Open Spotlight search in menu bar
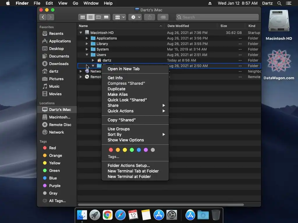This screenshot has width=298, height=223. click(x=279, y=3)
